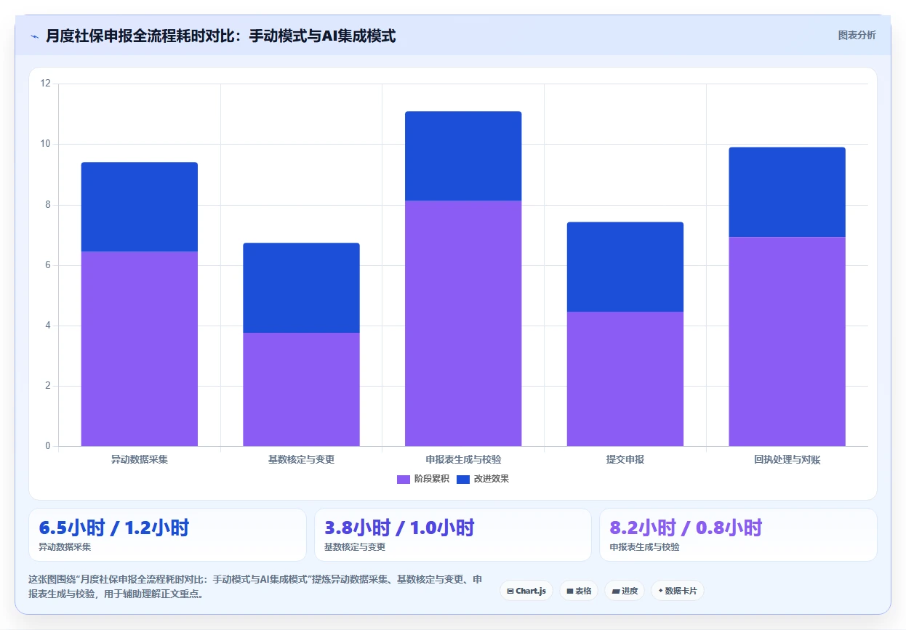
Task: Click the y-axis value 6
Action: 48,265
